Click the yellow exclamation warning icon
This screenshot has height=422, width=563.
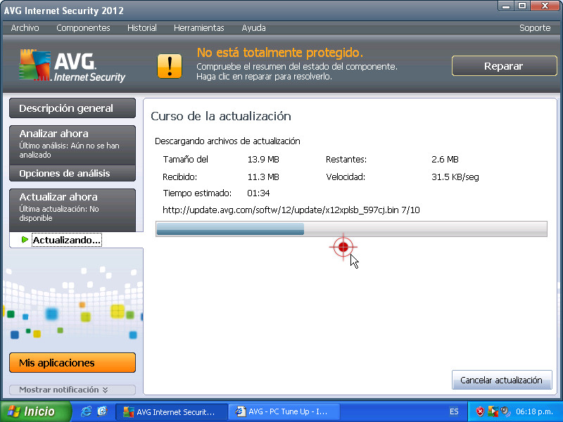pos(170,66)
